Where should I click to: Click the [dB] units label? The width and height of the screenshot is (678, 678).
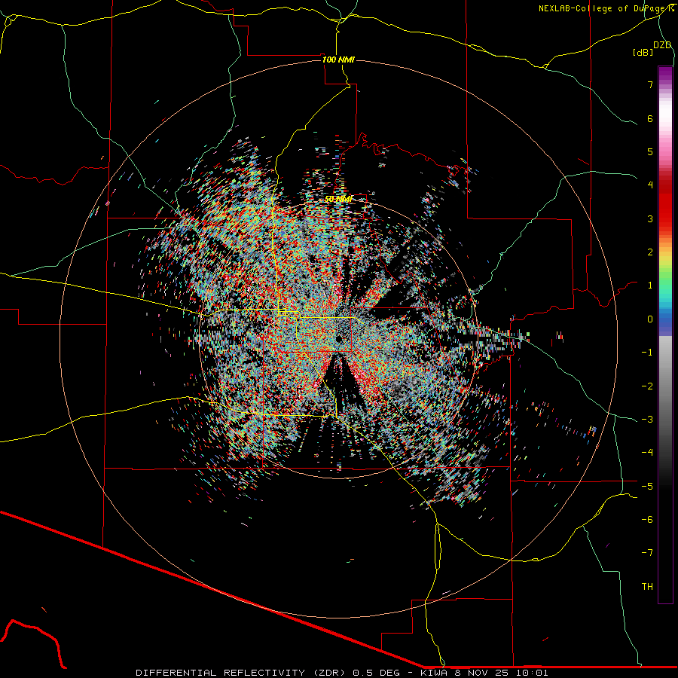[x=643, y=53]
